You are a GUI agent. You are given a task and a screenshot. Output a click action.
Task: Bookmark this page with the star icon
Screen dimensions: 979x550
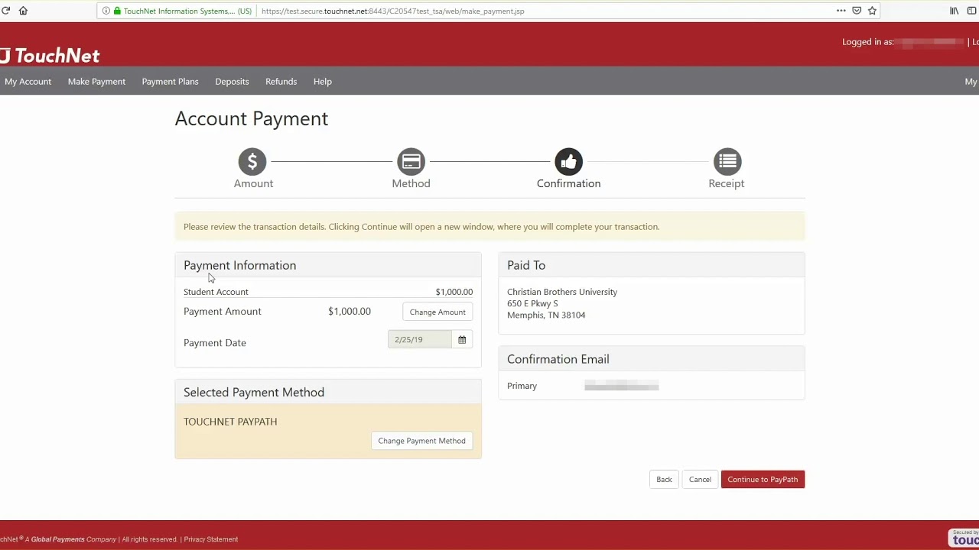(872, 11)
